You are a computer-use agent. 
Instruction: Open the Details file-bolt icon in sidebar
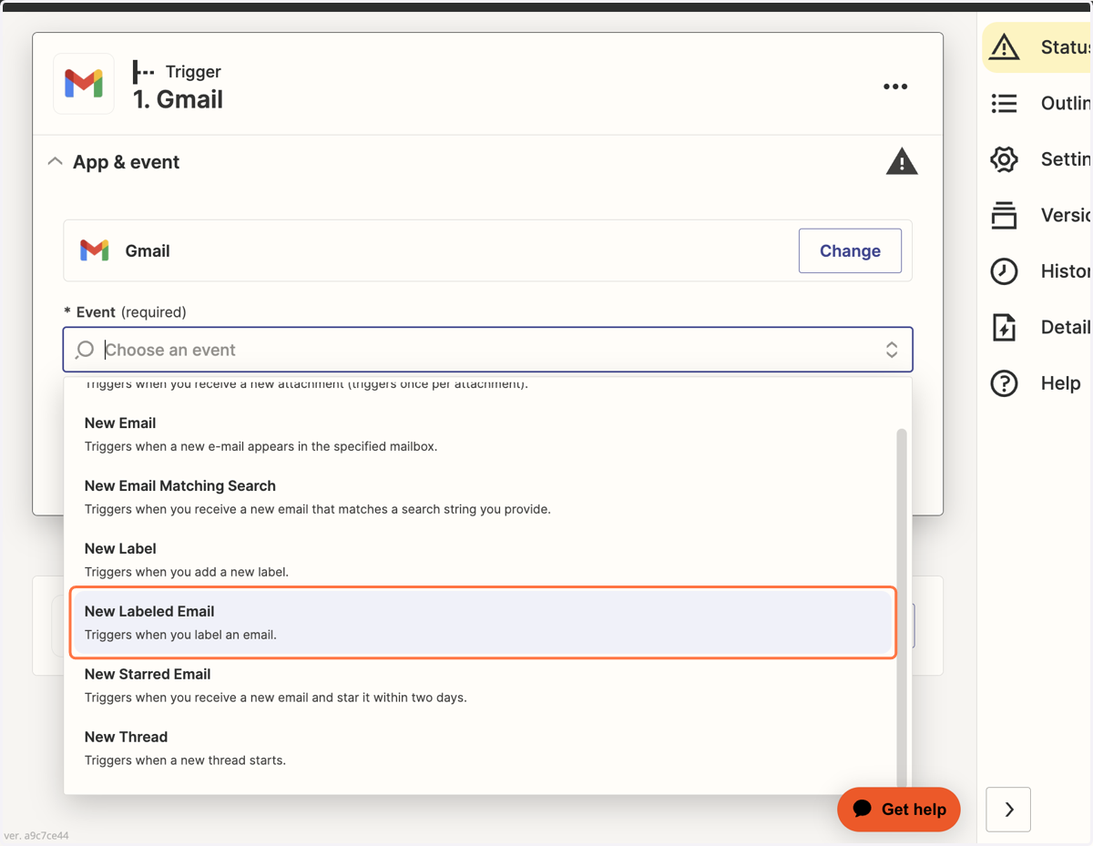tap(1005, 327)
